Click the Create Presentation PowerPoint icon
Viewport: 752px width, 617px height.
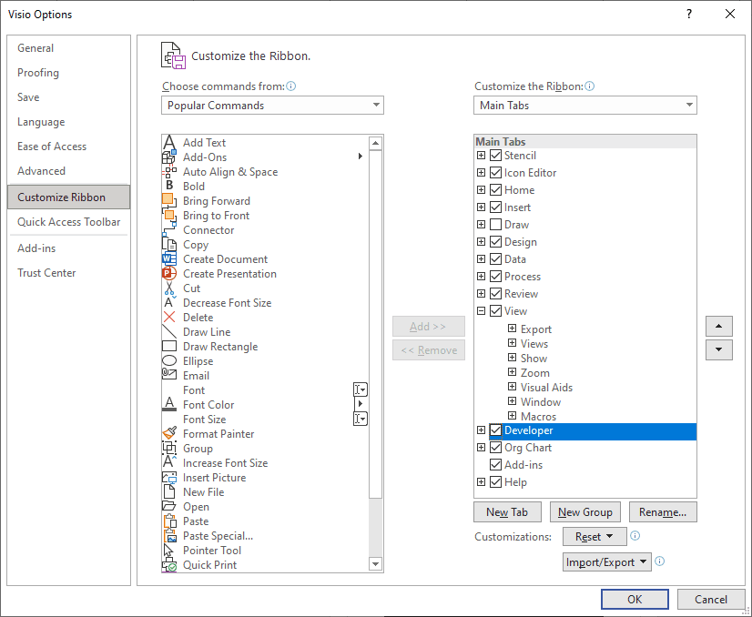pos(168,274)
